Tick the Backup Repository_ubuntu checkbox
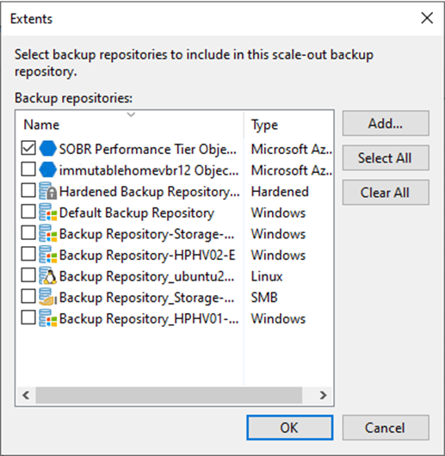The height and width of the screenshot is (456, 445). 28,275
